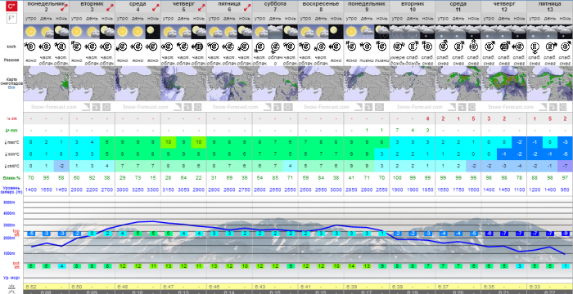Open понедельник 2 snowfall map thumbnail
This screenshot has width=573, height=294.
pos(46,83)
